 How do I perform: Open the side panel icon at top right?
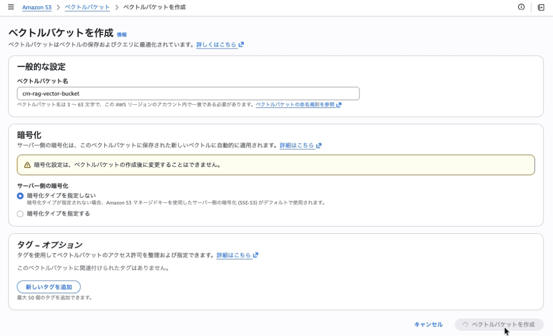coord(541,7)
